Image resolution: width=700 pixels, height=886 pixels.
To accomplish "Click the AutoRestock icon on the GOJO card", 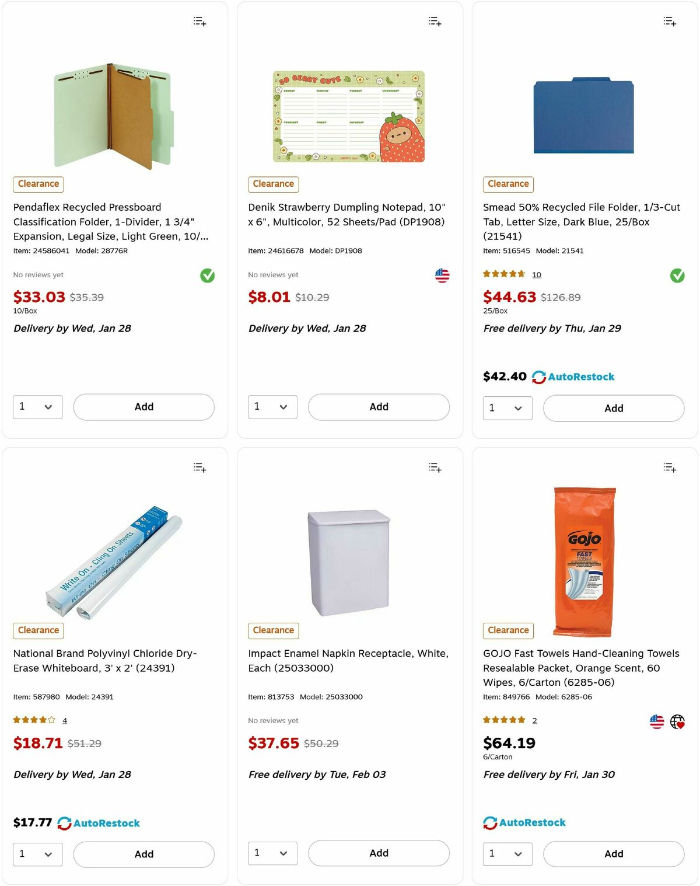I will (489, 822).
